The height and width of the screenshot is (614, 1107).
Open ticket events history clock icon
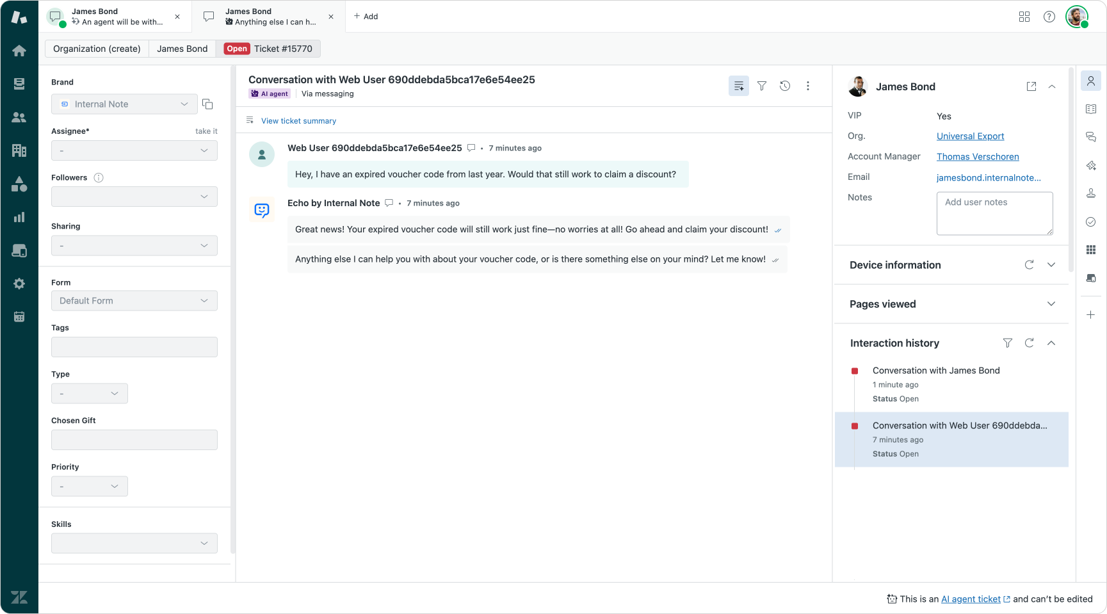point(785,86)
